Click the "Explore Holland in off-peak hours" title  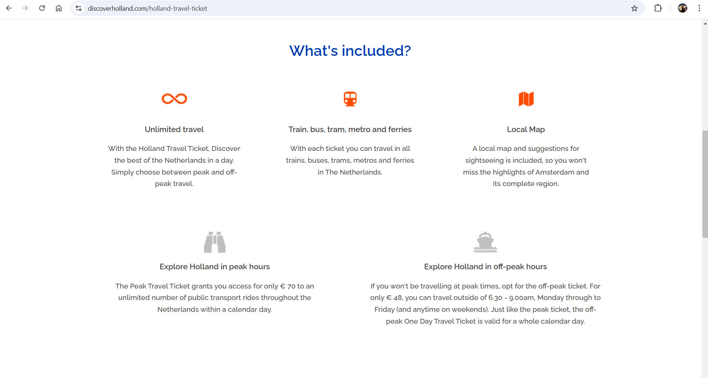coord(485,267)
